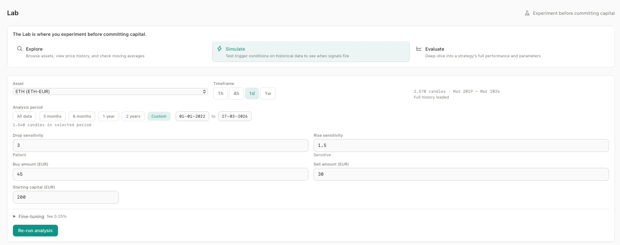Click the Explore magnifying glass icon

19,49
